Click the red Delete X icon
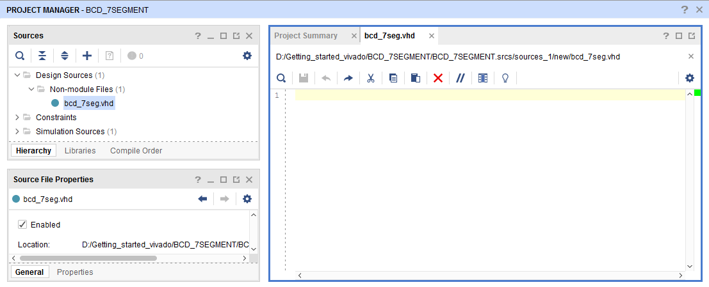This screenshot has height=287, width=709. (x=438, y=78)
